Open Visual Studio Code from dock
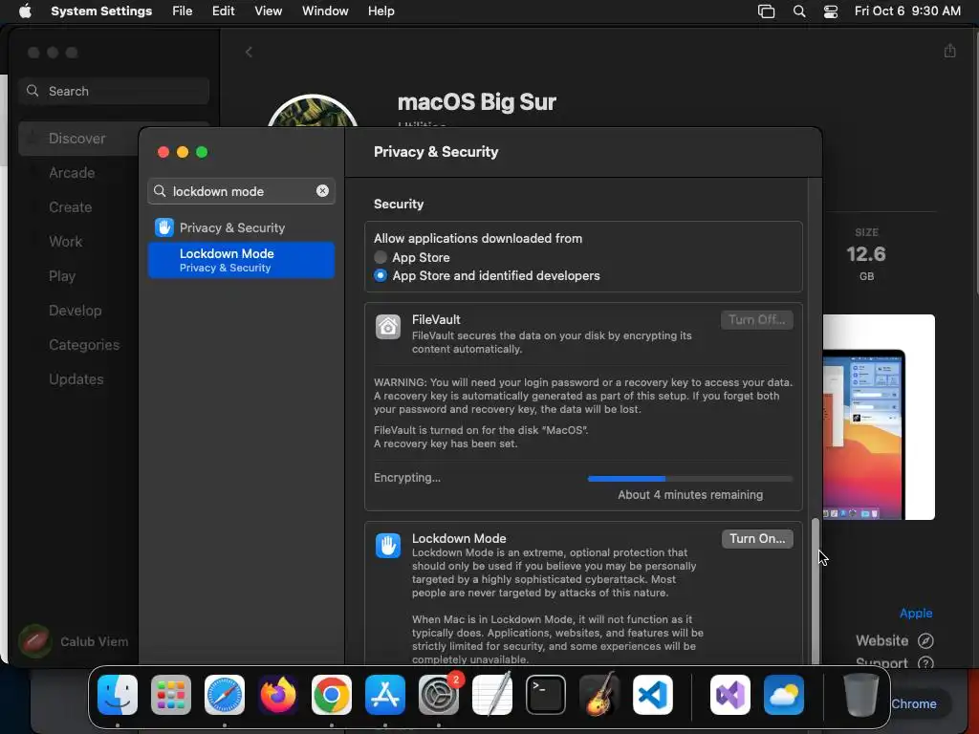The height and width of the screenshot is (734, 979). click(653, 695)
